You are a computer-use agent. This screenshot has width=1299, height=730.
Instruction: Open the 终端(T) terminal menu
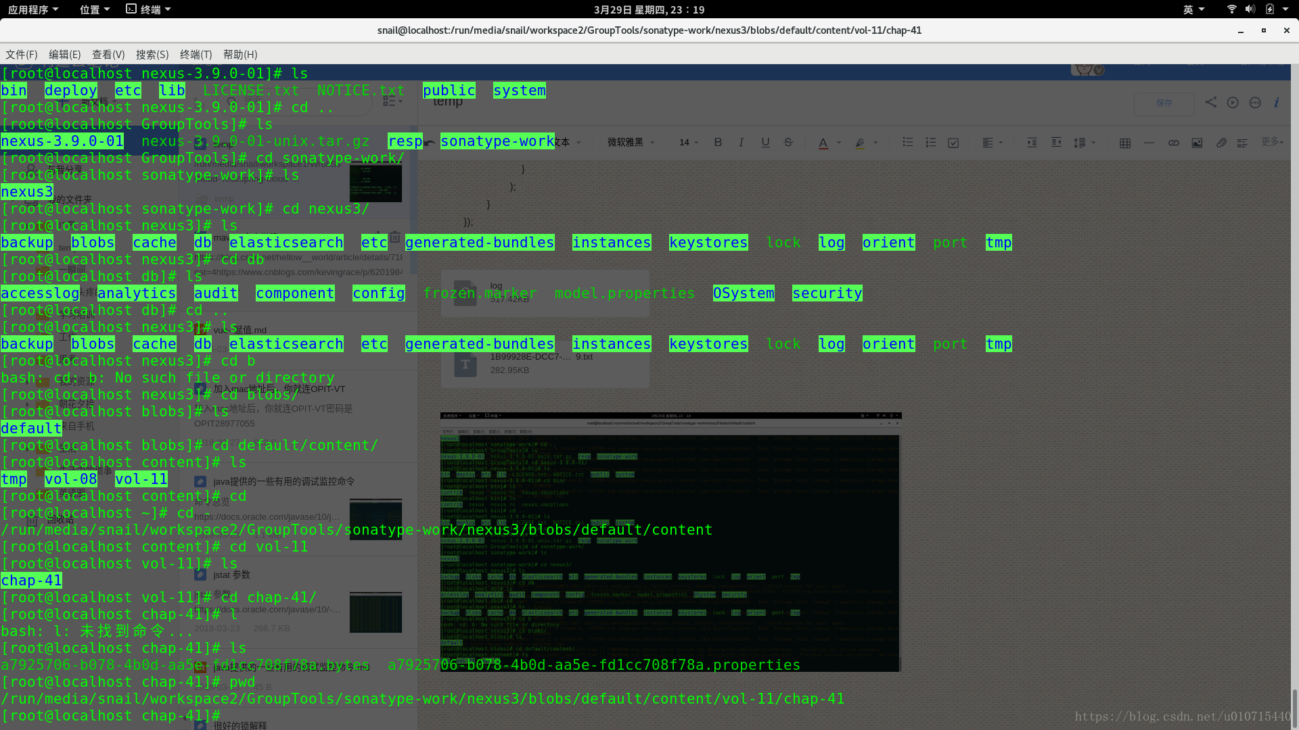coord(196,54)
